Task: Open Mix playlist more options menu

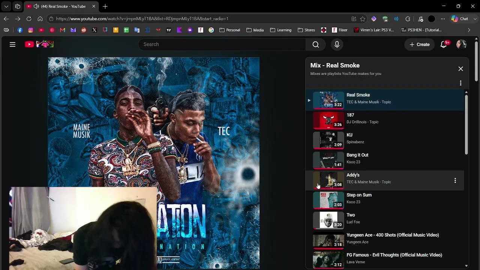Action: click(x=460, y=83)
